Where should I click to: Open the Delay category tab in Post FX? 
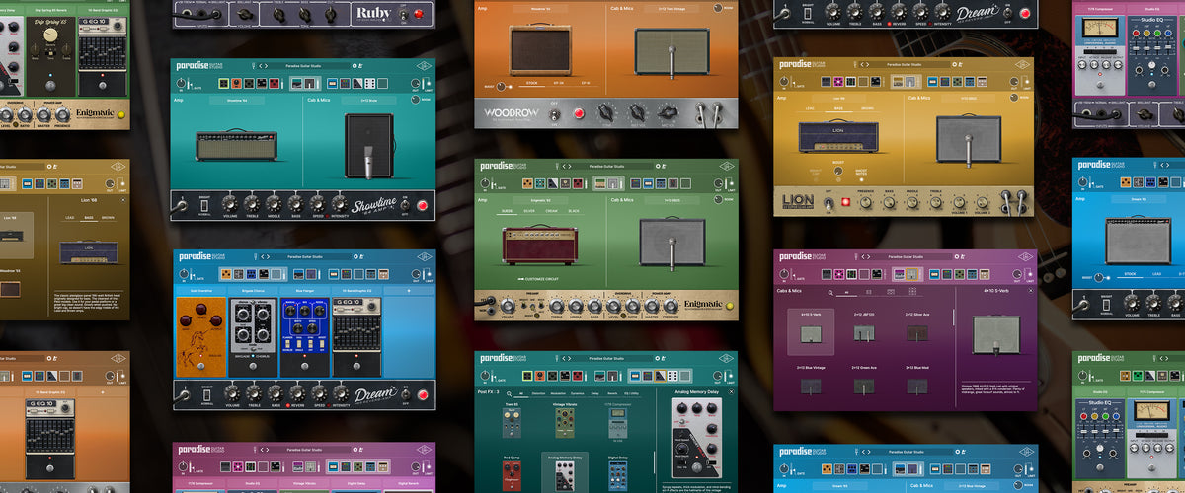(x=594, y=393)
